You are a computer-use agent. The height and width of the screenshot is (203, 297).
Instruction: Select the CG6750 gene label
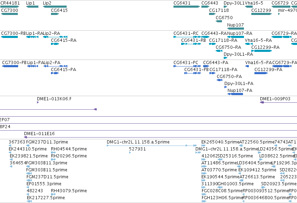[224, 17]
